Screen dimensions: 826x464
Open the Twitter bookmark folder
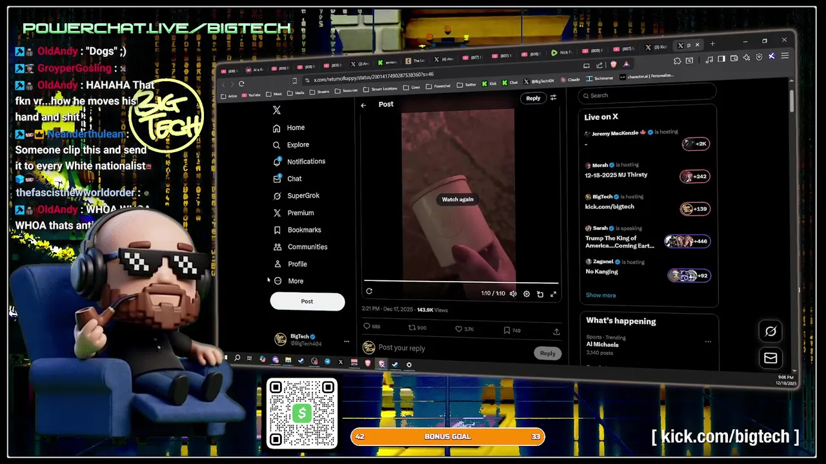pos(465,84)
